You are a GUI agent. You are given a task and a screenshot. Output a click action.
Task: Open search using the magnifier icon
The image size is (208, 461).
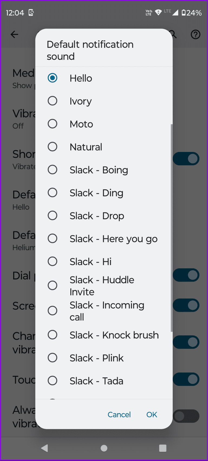[173, 34]
